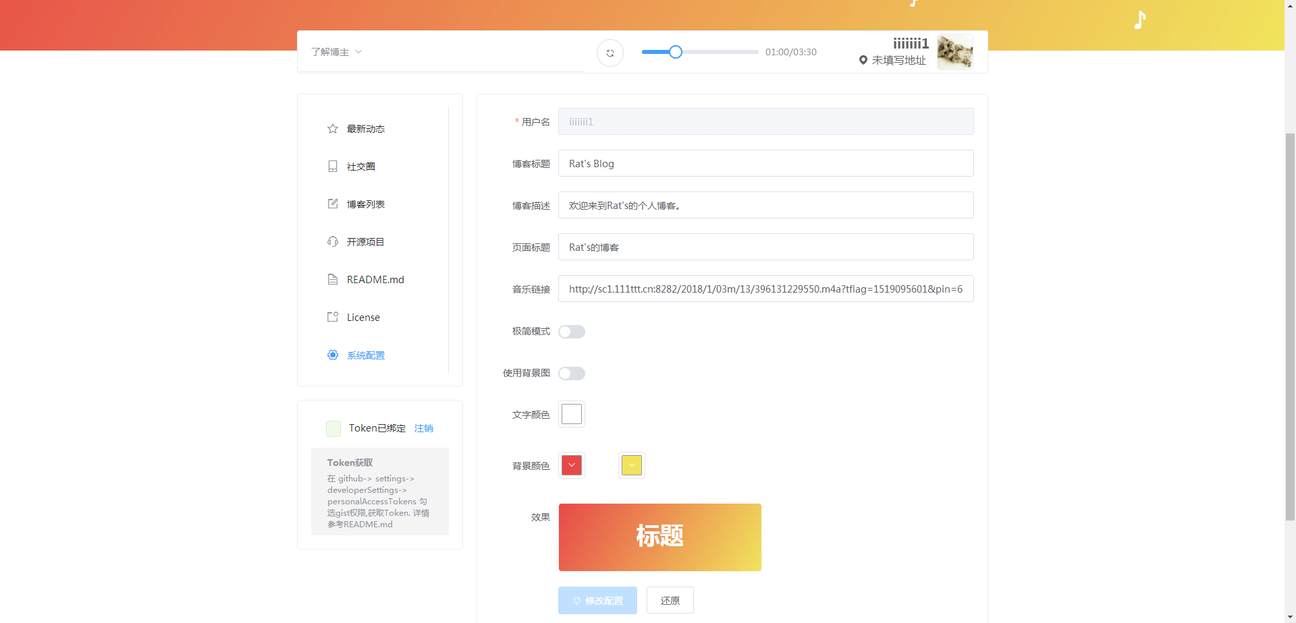1296x623 pixels.
Task: Click the location pin icon near 未填写地址
Action: pos(863,60)
